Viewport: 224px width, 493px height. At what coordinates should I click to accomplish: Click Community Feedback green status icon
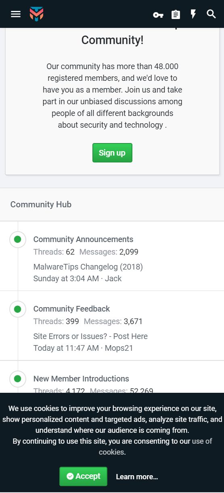[x=17, y=309]
